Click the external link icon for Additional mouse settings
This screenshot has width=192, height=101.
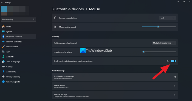coord(175,77)
